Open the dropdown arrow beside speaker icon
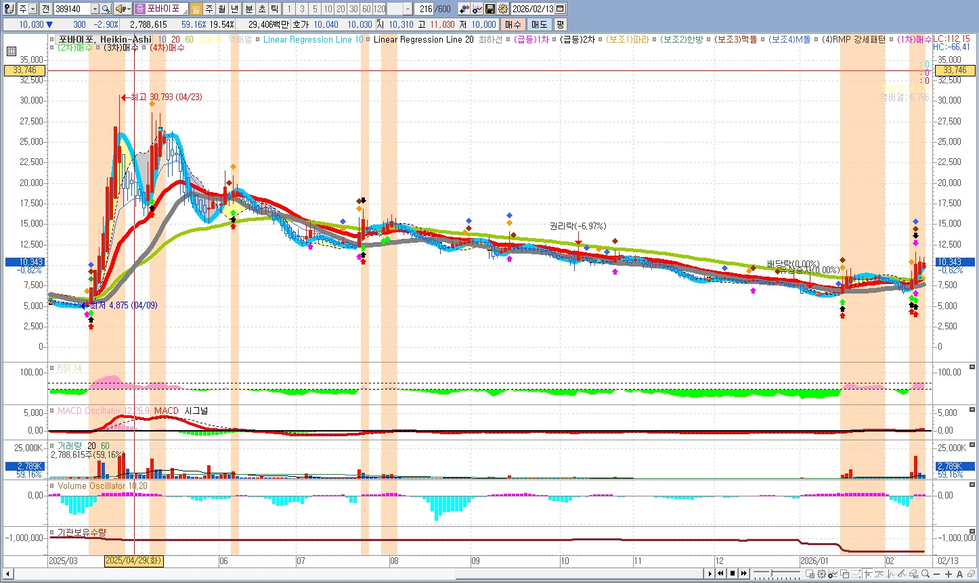Image resolution: width=979 pixels, height=583 pixels. (x=129, y=9)
